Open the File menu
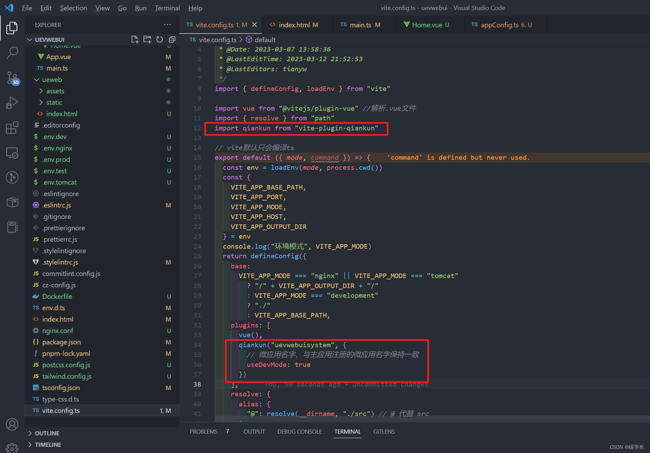 point(27,8)
